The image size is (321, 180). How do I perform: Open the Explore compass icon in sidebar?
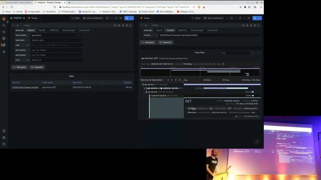(x=4, y=45)
